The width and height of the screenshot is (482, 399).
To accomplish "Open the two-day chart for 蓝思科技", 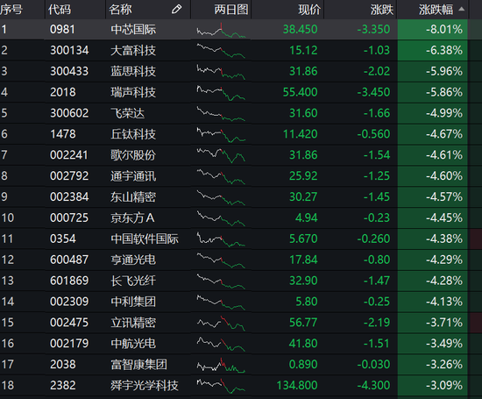I will (221, 72).
